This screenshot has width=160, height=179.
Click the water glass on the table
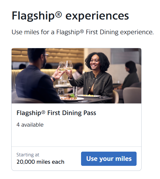coord(61,92)
